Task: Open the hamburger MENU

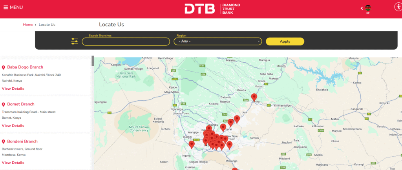Action: click(13, 7)
